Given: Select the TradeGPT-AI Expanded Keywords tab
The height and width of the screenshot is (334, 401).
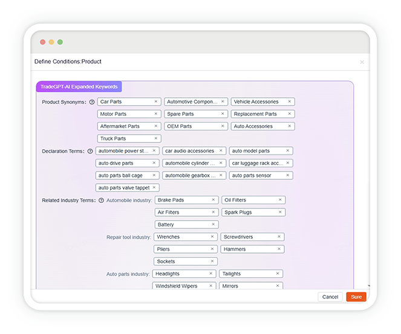Looking at the screenshot, I should [79, 86].
